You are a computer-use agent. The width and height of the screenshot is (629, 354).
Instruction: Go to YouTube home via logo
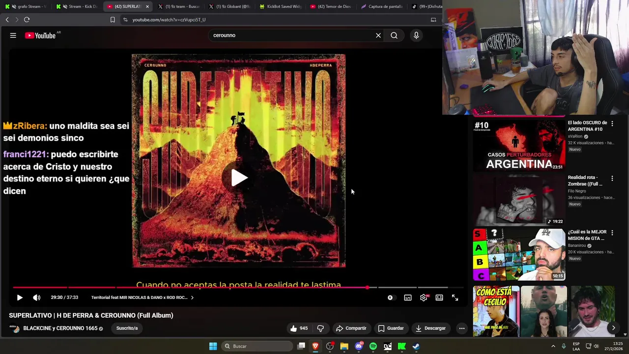(40, 35)
